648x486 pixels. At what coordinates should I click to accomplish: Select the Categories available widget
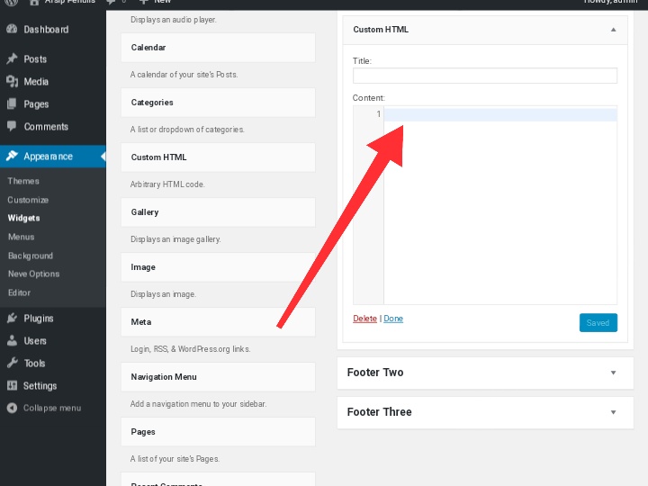pyautogui.click(x=218, y=103)
